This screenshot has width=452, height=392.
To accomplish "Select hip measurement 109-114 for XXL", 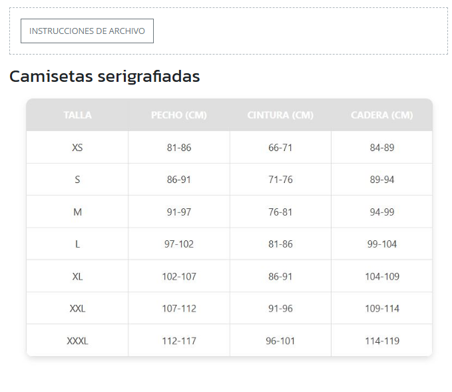I will [382, 309].
